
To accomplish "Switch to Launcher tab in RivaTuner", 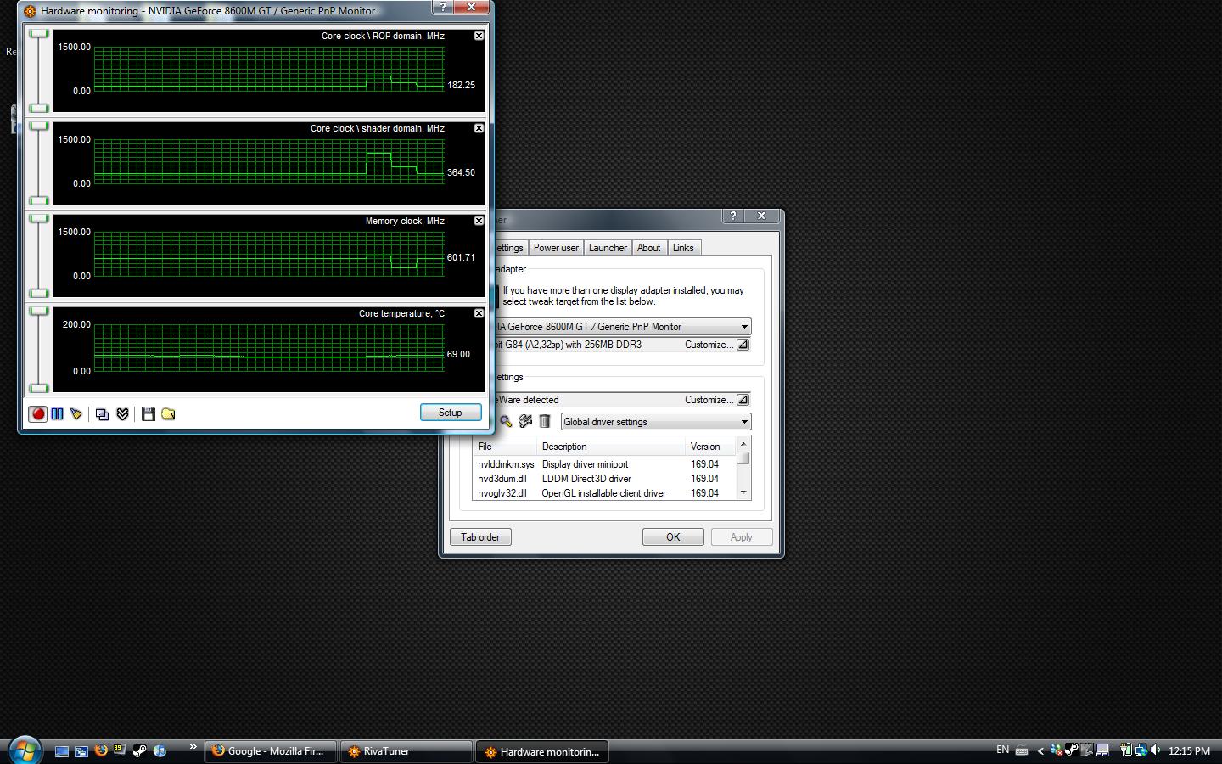I will click(x=608, y=248).
